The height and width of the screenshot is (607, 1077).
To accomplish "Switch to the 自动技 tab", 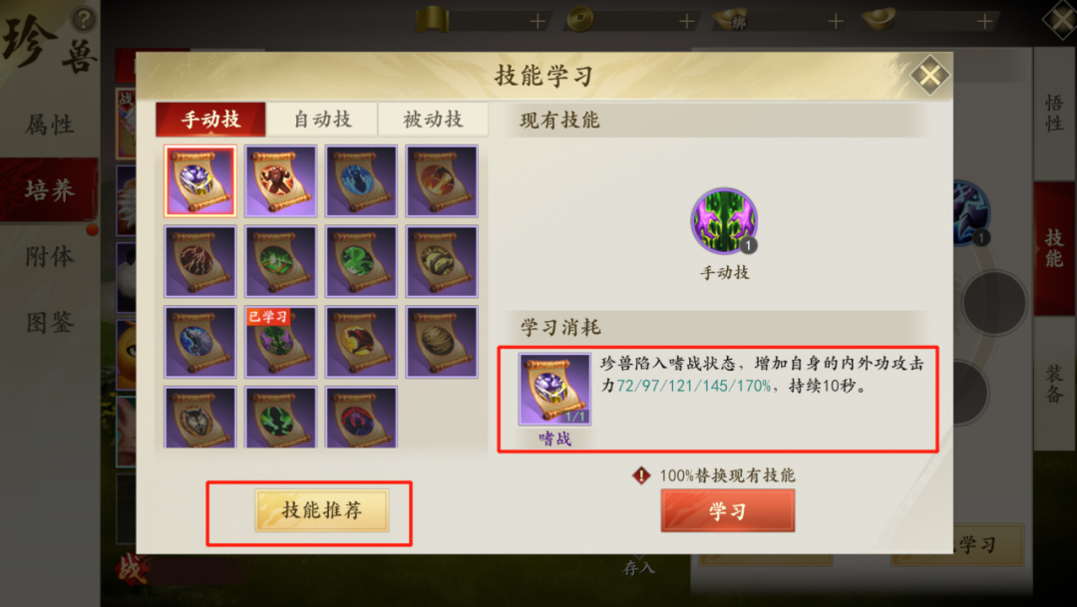I will coord(322,120).
